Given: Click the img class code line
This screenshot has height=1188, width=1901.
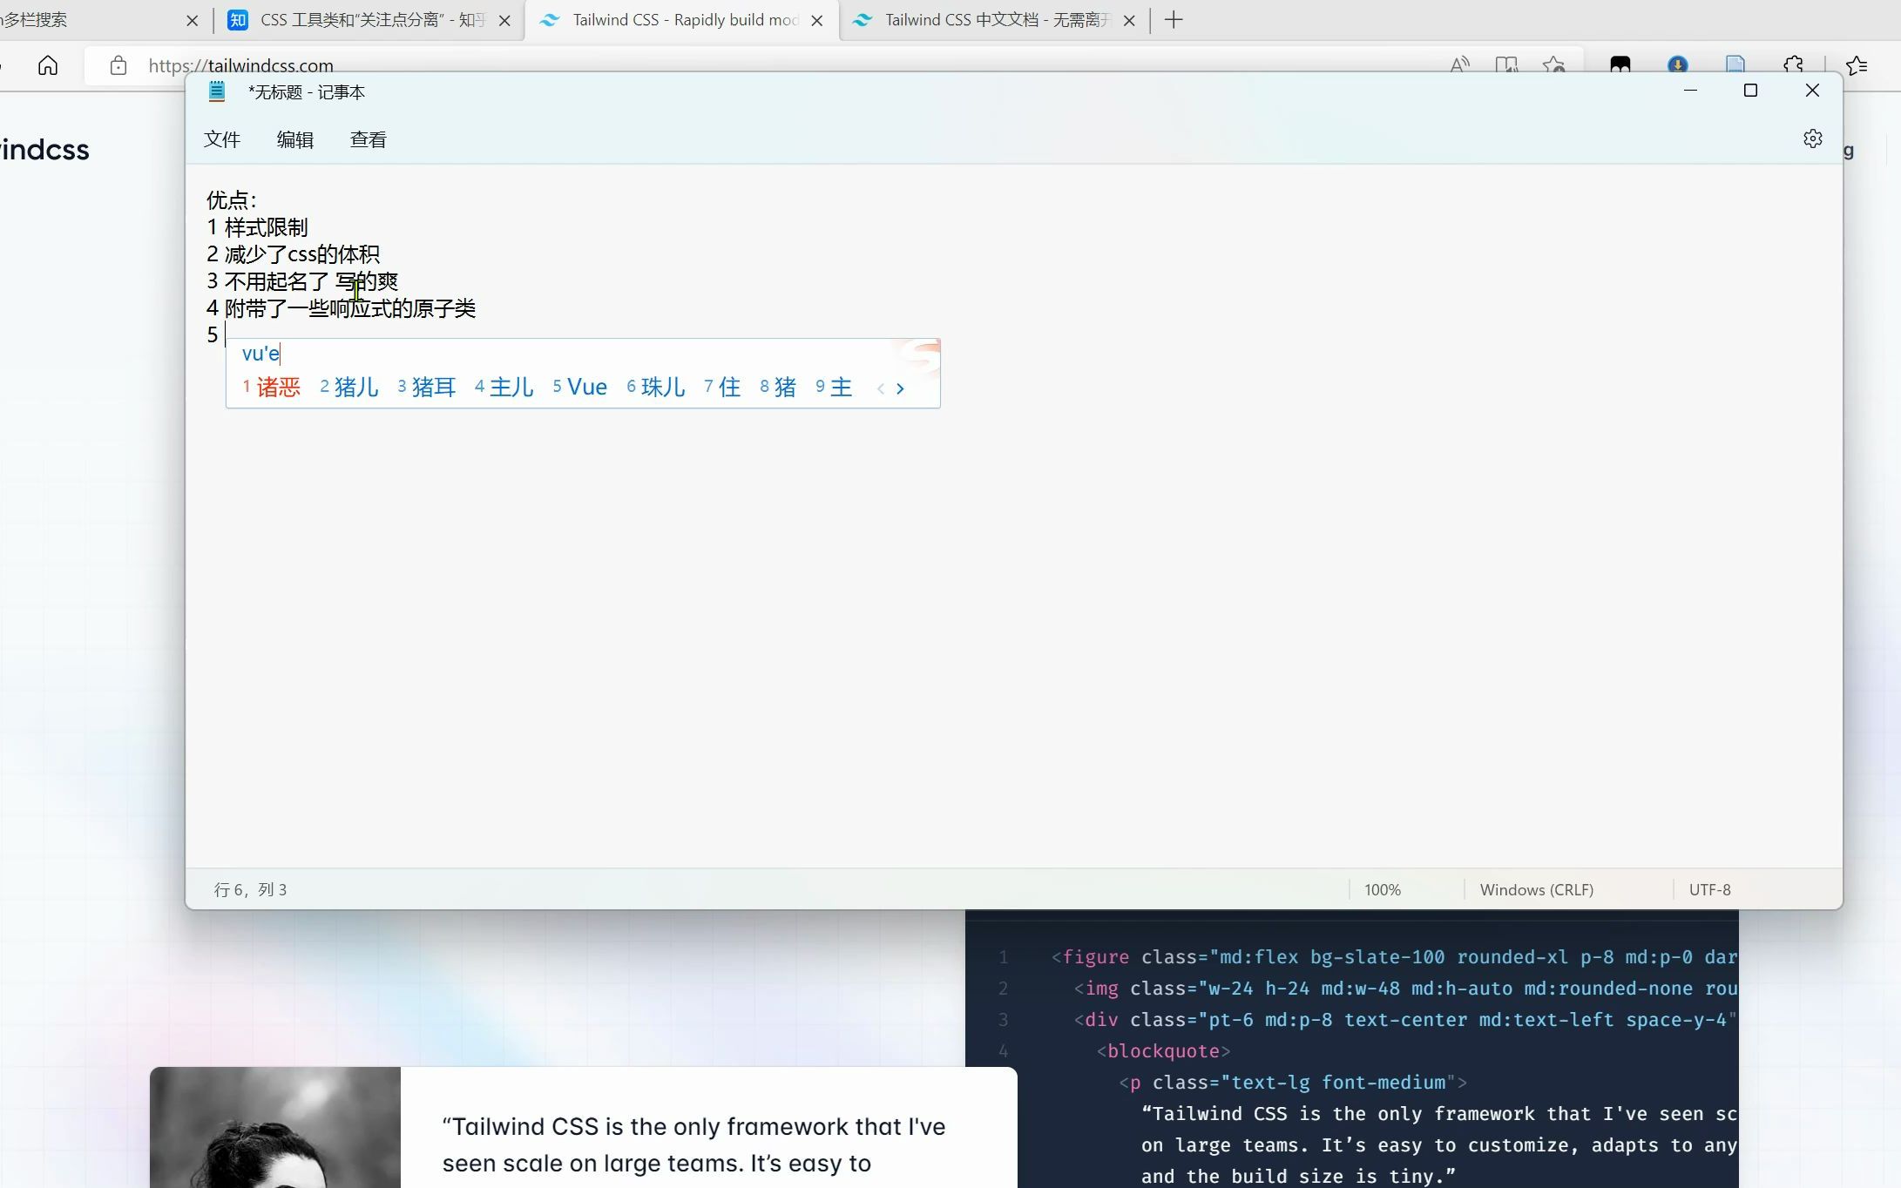Looking at the screenshot, I should tap(1405, 989).
